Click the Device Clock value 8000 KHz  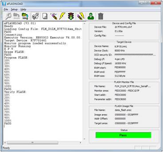click(x=120, y=51)
